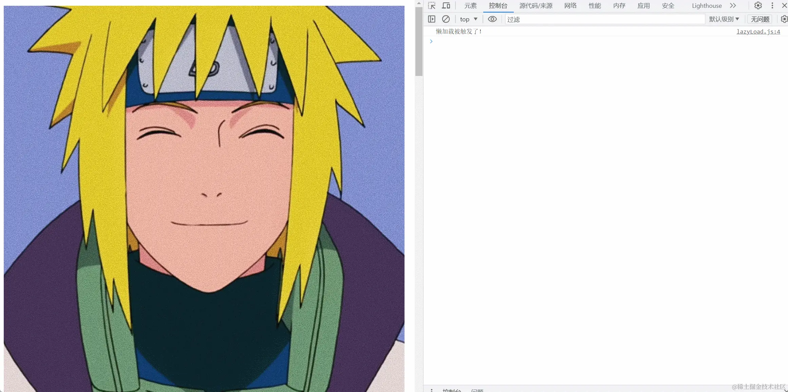The image size is (788, 392).
Task: Expand the 默认级别 log level dropdown
Action: pos(724,19)
